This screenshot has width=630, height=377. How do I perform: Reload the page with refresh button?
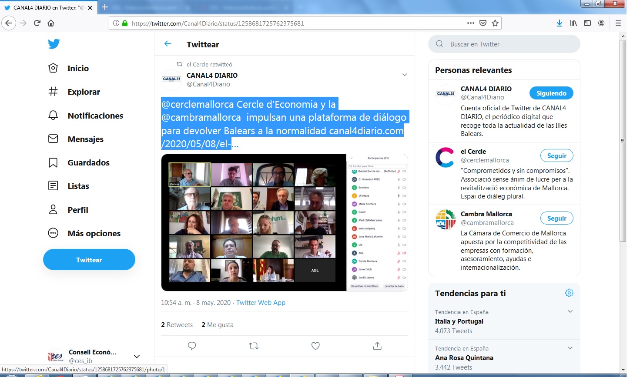[37, 23]
